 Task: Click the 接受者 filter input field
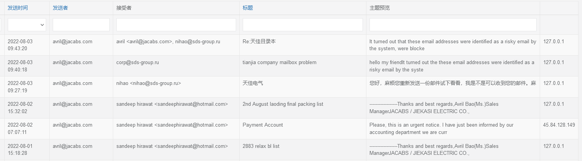(176, 25)
